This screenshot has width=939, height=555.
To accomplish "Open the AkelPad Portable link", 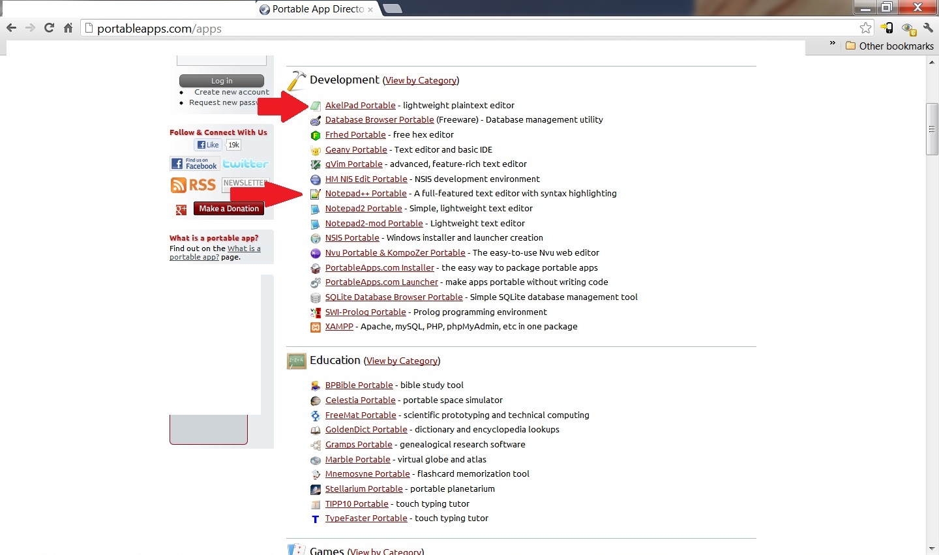I will [x=361, y=106].
